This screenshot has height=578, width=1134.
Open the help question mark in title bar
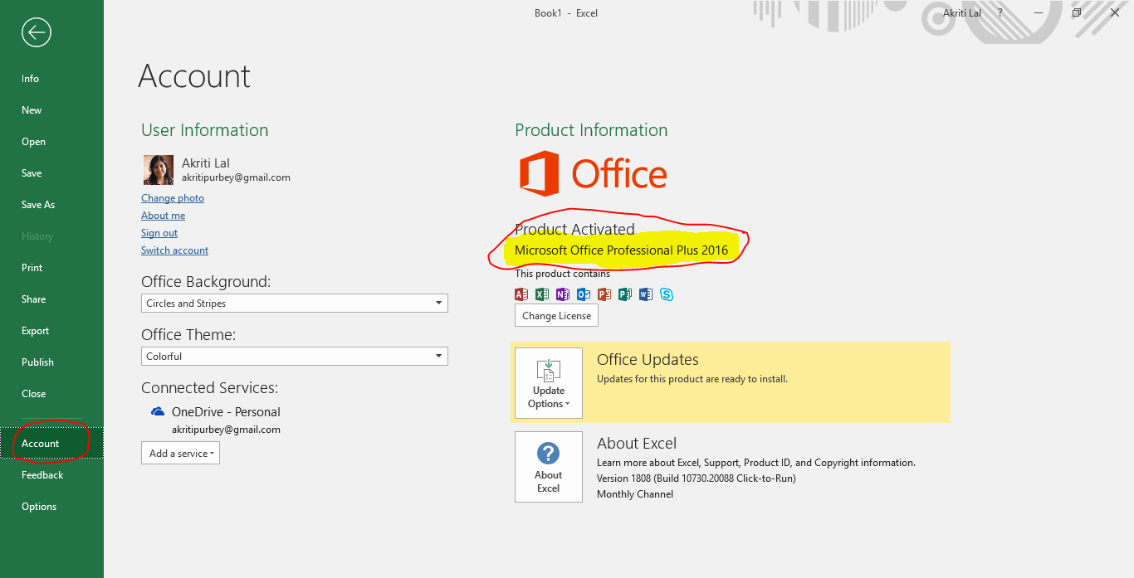coord(1000,12)
